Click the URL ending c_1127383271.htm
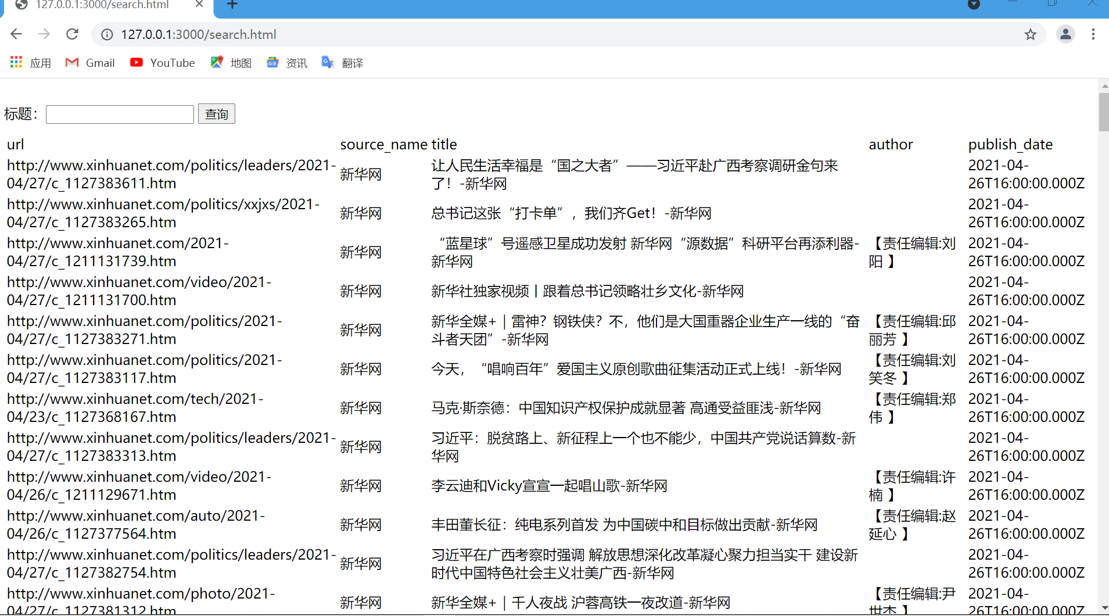Viewport: 1109px width, 616px height. pos(145,330)
